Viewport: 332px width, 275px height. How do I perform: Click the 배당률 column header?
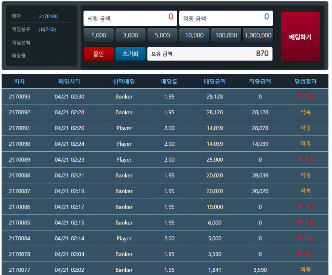point(169,81)
